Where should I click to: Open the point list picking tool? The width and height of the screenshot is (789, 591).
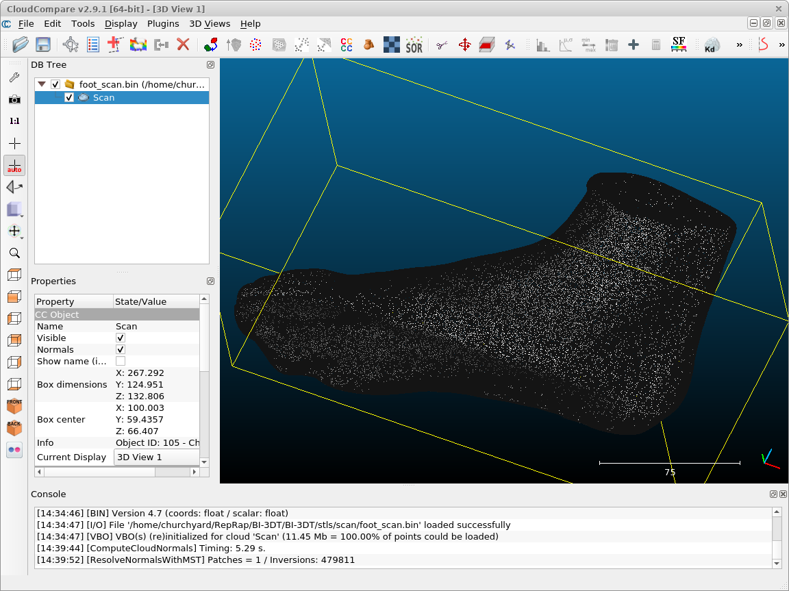[x=93, y=45]
